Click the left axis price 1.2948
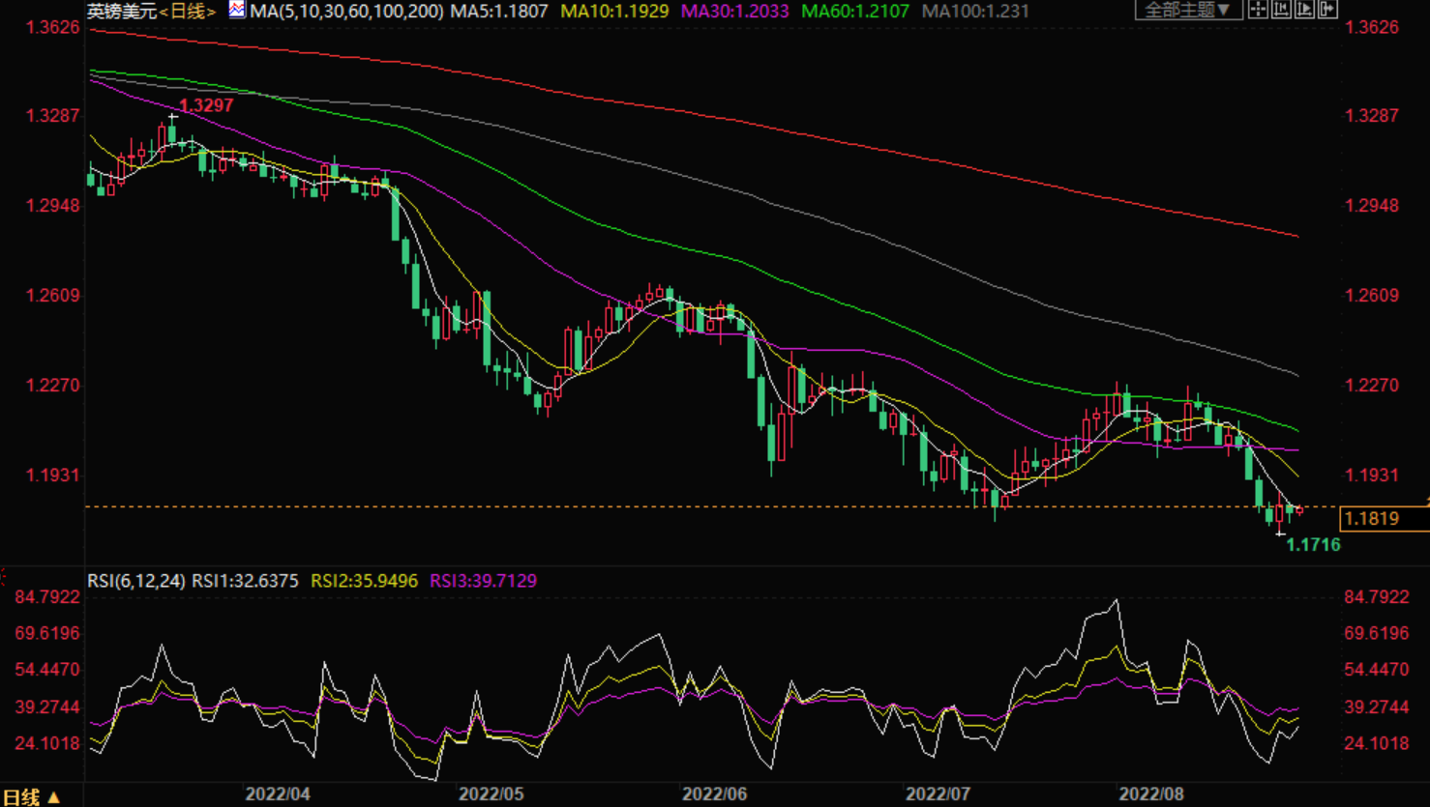This screenshot has width=1430, height=807. click(x=52, y=205)
